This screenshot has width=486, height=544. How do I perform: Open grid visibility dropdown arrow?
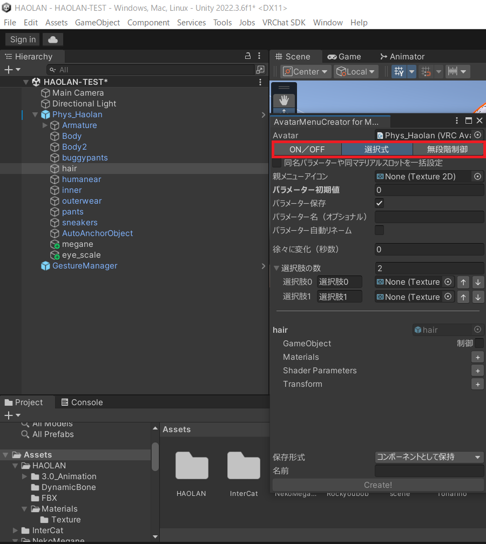click(x=411, y=71)
